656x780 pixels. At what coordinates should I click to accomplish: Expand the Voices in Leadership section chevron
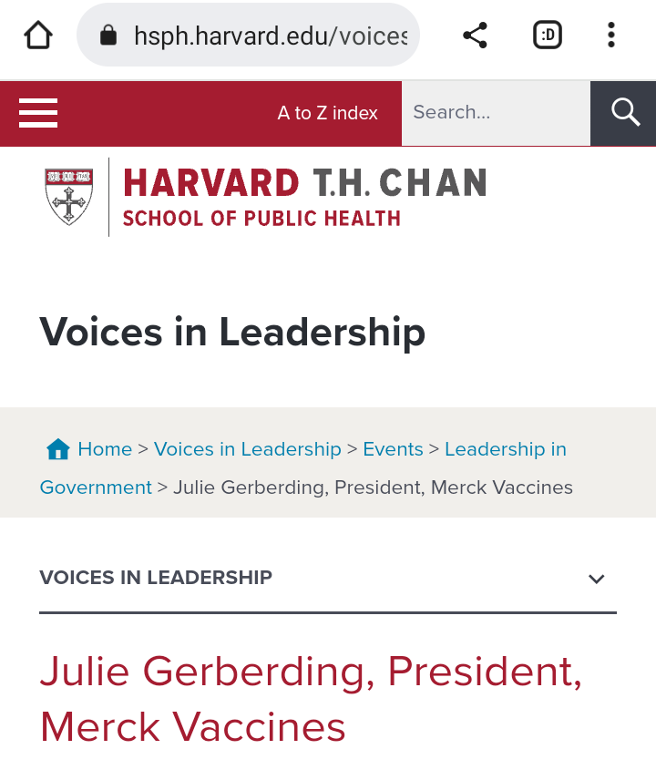click(x=597, y=579)
